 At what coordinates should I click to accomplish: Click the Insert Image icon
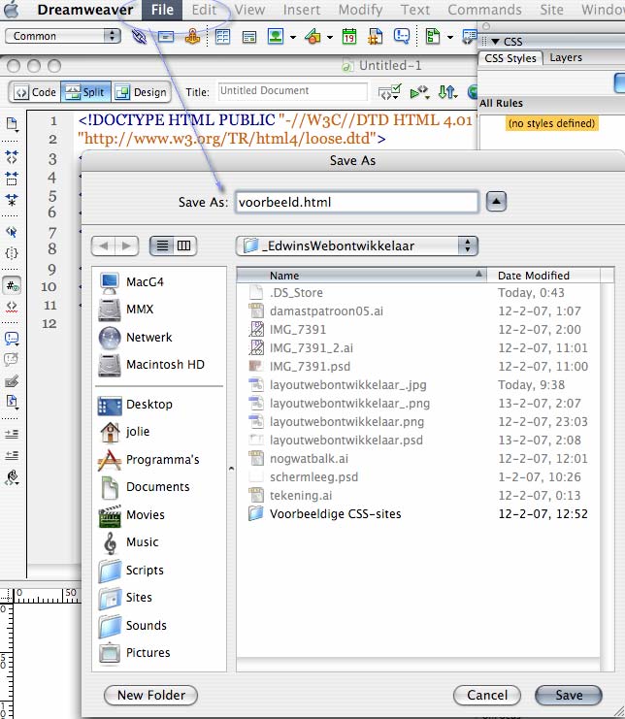coord(276,36)
